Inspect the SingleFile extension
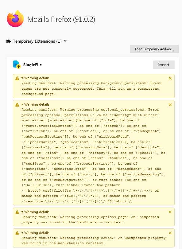This screenshot has width=182, height=249. click(x=164, y=65)
